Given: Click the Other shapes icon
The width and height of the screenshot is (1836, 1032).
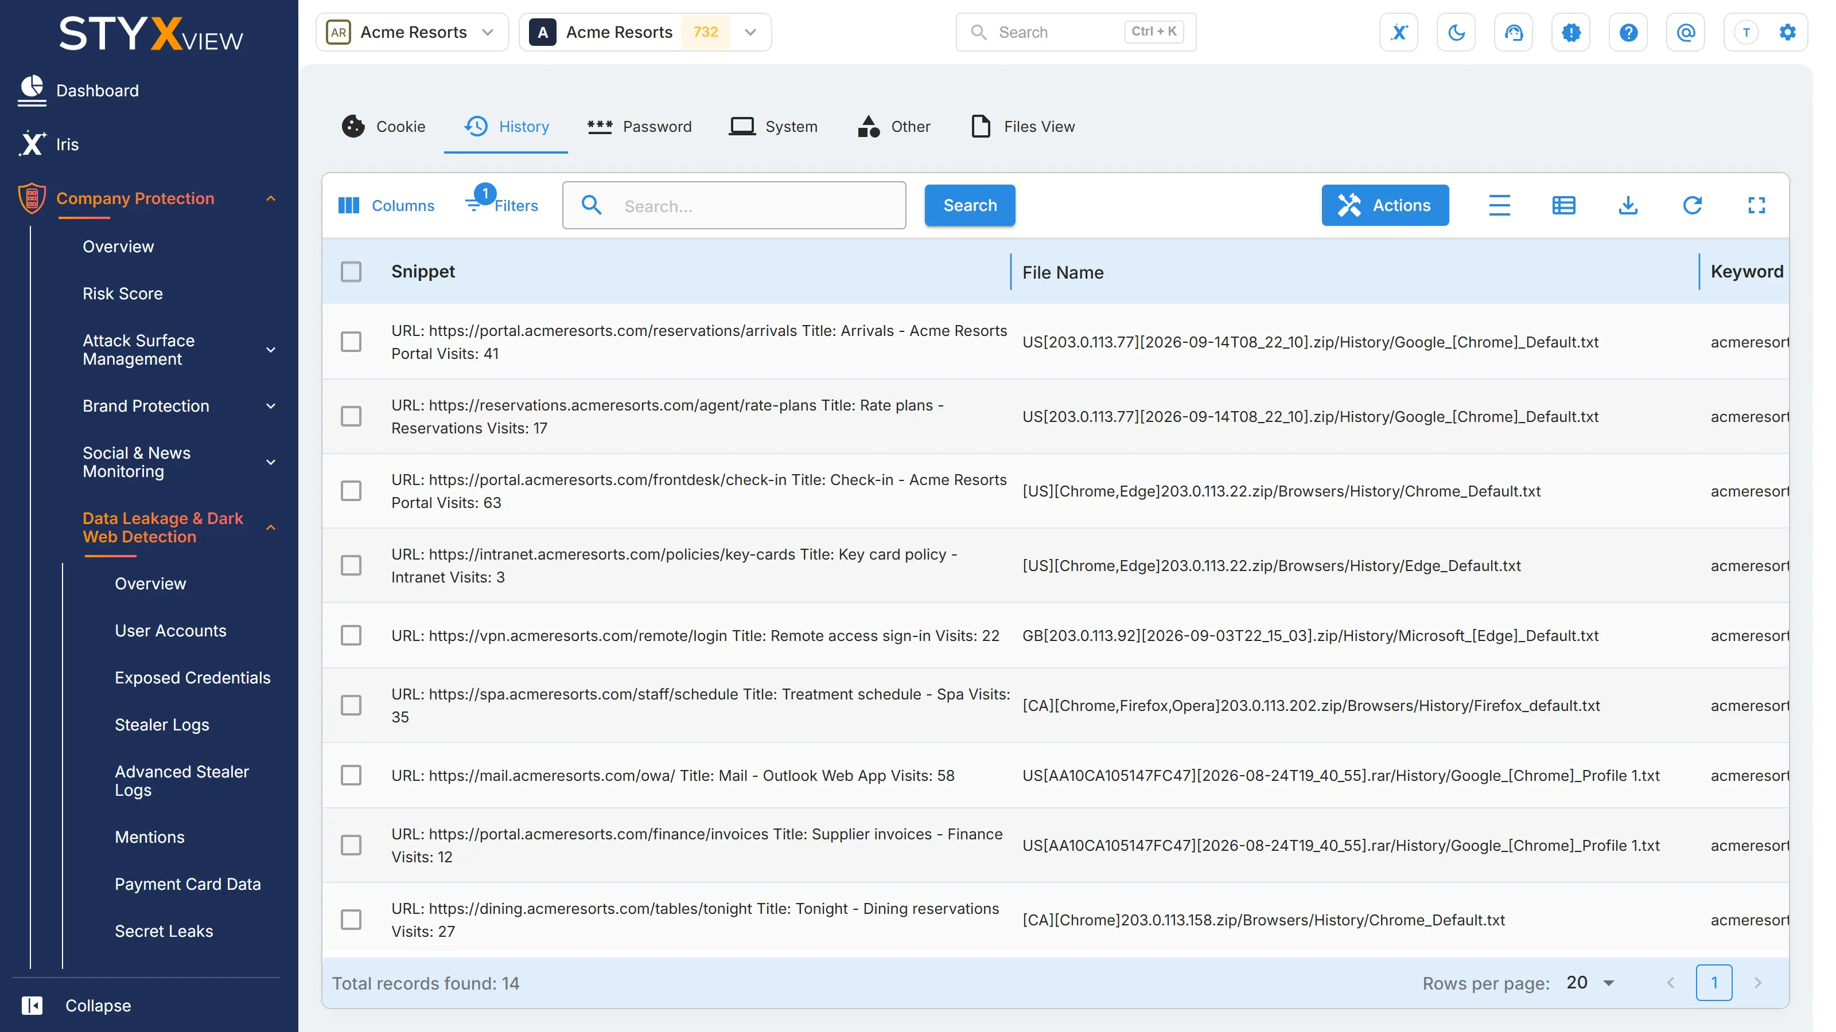Looking at the screenshot, I should pos(868,126).
